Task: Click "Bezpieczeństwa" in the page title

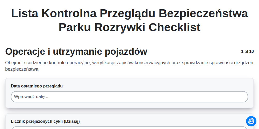Action: [x=203, y=13]
